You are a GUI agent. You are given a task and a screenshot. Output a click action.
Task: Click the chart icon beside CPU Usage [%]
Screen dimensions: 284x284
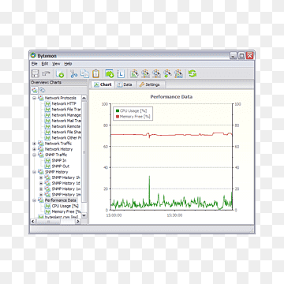(x=47, y=206)
